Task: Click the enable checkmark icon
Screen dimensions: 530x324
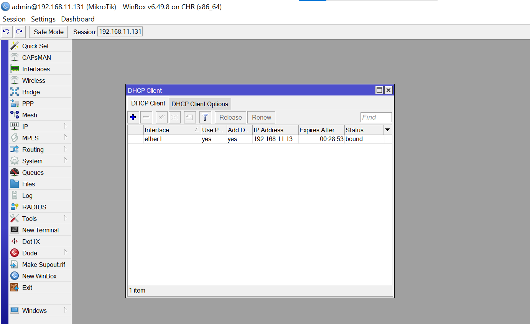Action: [161, 117]
